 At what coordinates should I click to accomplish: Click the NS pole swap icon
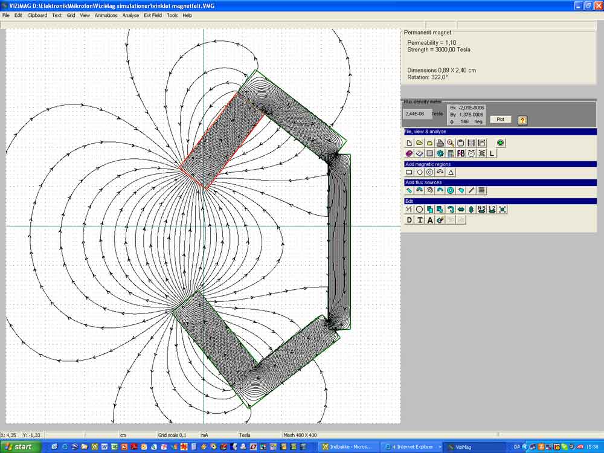481,209
